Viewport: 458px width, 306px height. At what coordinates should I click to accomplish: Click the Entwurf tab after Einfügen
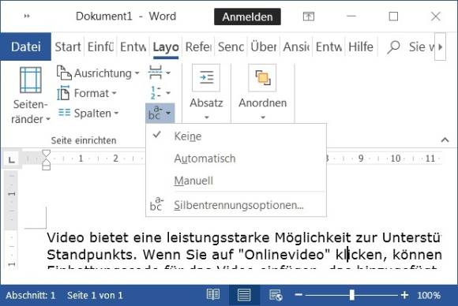coord(133,47)
